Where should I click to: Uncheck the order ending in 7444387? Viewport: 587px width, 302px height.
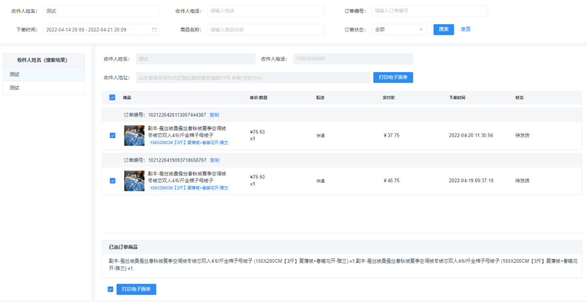[x=112, y=136]
